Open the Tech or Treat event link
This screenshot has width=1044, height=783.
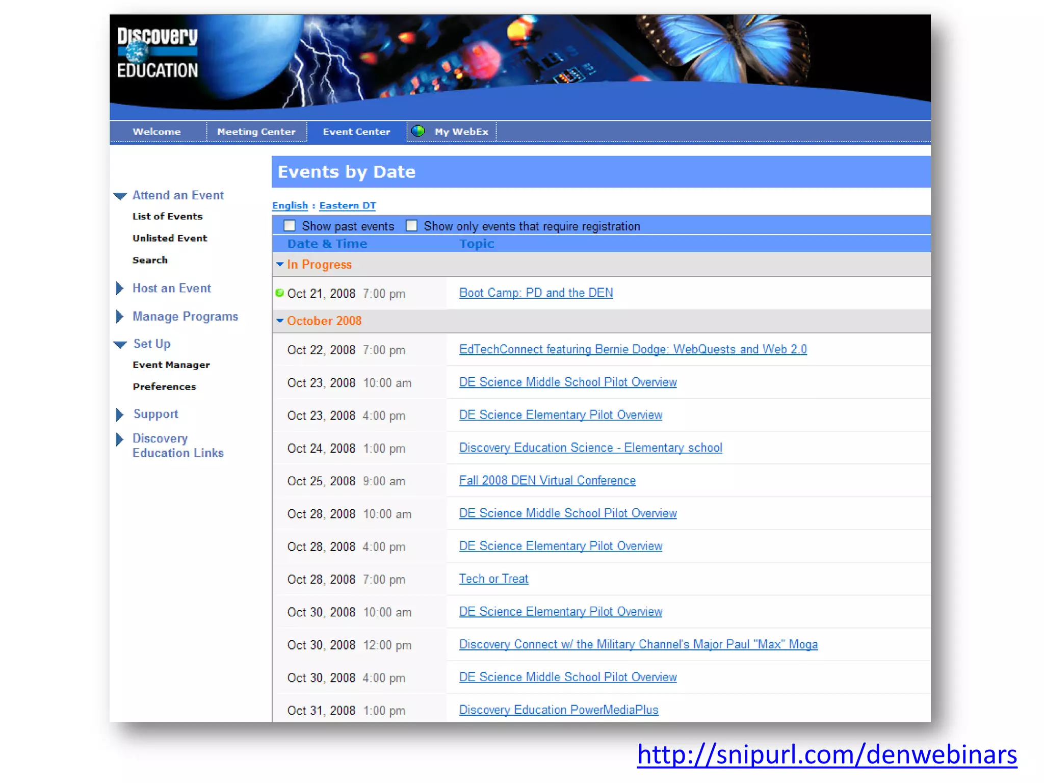coord(493,579)
